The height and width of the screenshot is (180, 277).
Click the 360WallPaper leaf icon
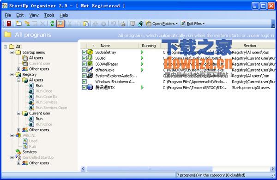coord(90,64)
